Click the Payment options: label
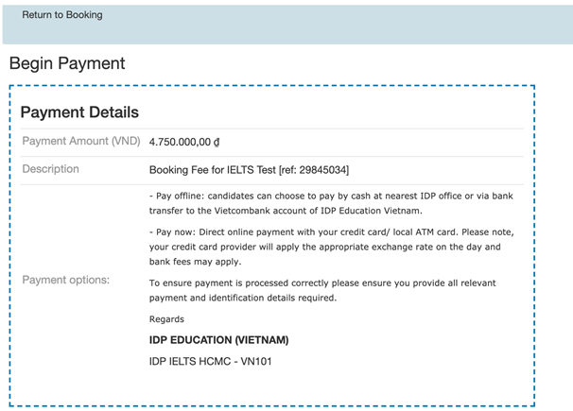Screen dimensions: 573x411 pos(65,280)
